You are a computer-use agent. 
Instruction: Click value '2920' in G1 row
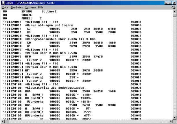[x=86, y=46]
